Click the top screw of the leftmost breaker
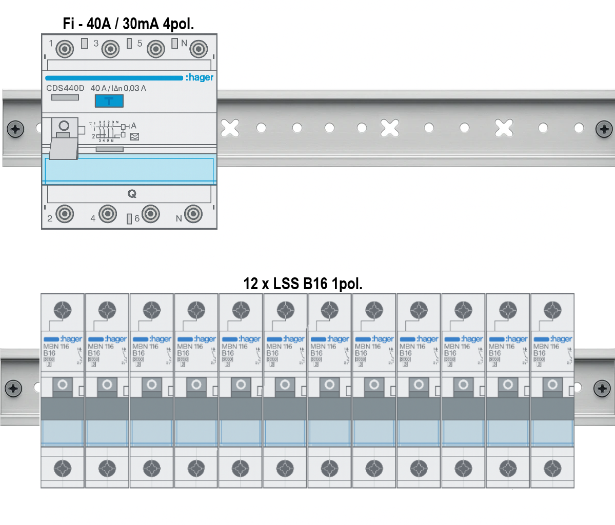615x525 pixels. pyautogui.click(x=63, y=310)
